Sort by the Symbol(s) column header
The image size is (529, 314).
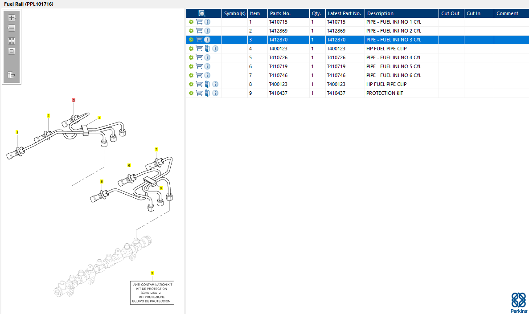(234, 13)
